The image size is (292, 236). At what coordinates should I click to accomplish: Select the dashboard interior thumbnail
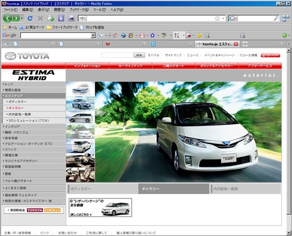coord(80,160)
